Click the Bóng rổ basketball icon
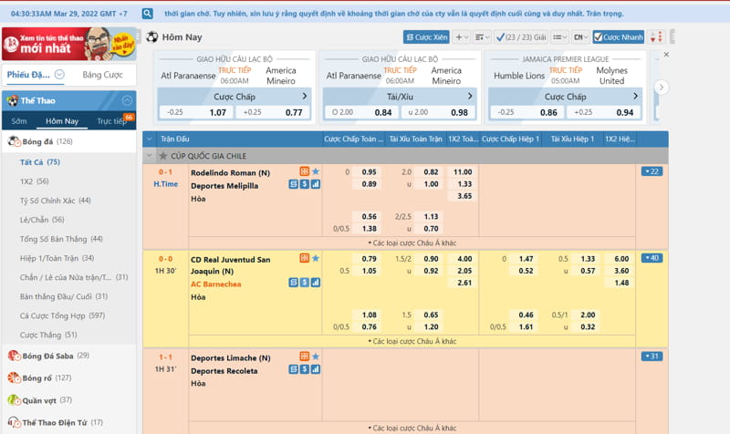The width and height of the screenshot is (730, 434). pos(14,377)
